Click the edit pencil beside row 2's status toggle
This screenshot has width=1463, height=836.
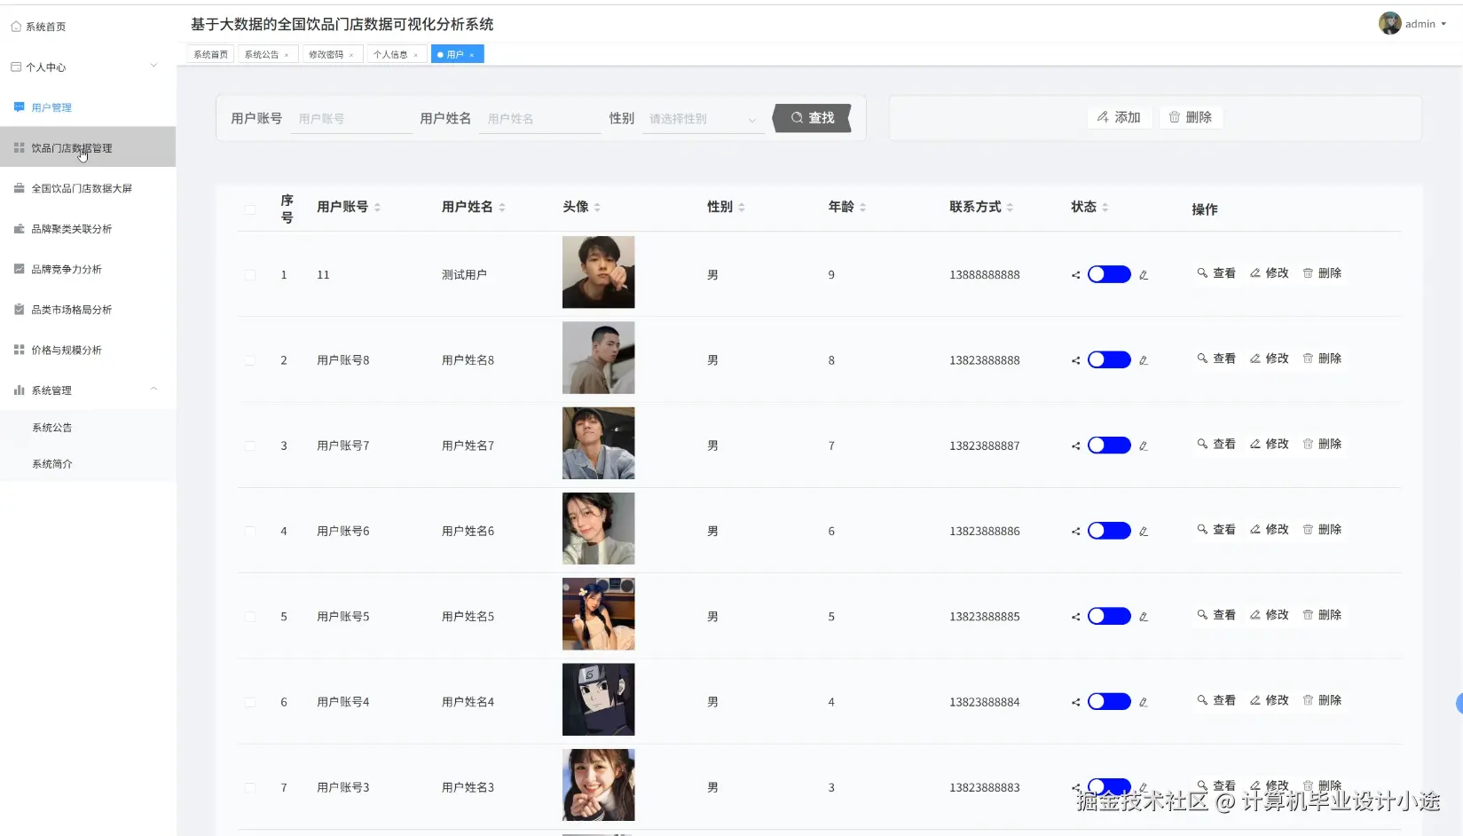(x=1144, y=359)
